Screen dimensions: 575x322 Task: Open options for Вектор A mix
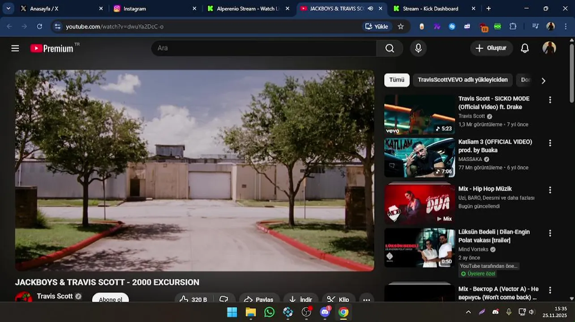(550, 290)
